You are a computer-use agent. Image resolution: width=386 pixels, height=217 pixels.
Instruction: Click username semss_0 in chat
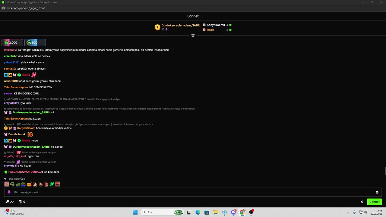click(x=10, y=69)
